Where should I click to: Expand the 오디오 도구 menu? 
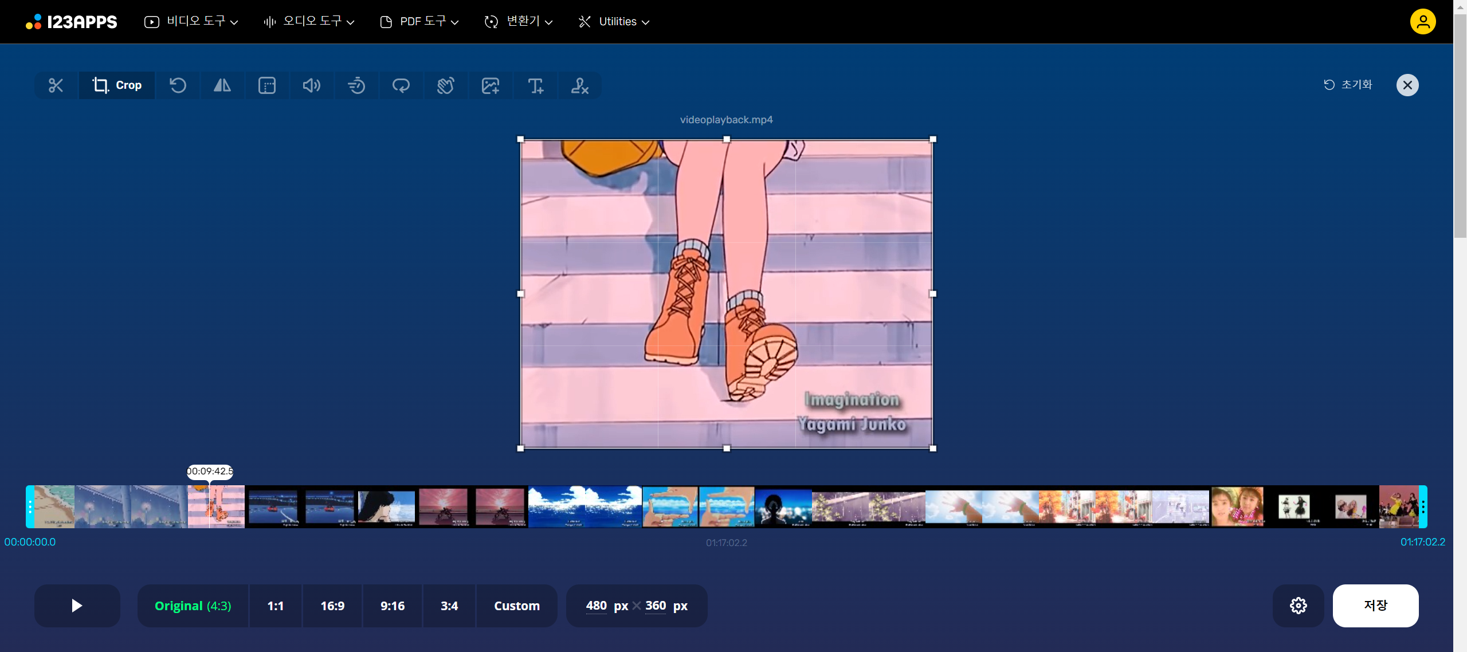(x=309, y=22)
